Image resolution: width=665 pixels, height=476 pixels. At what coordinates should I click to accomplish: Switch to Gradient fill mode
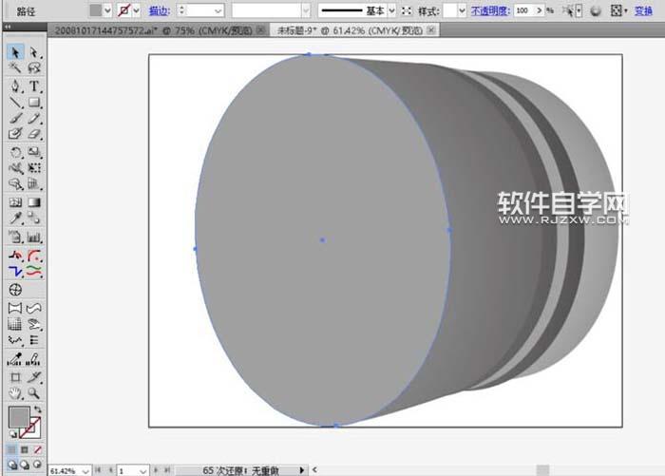pos(25,449)
